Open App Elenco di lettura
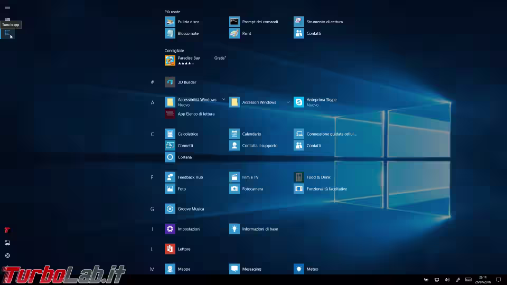Viewport: 507px width, 285px height. pyautogui.click(x=190, y=114)
